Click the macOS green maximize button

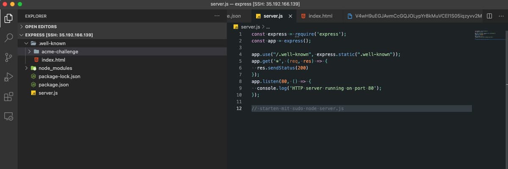20,4
